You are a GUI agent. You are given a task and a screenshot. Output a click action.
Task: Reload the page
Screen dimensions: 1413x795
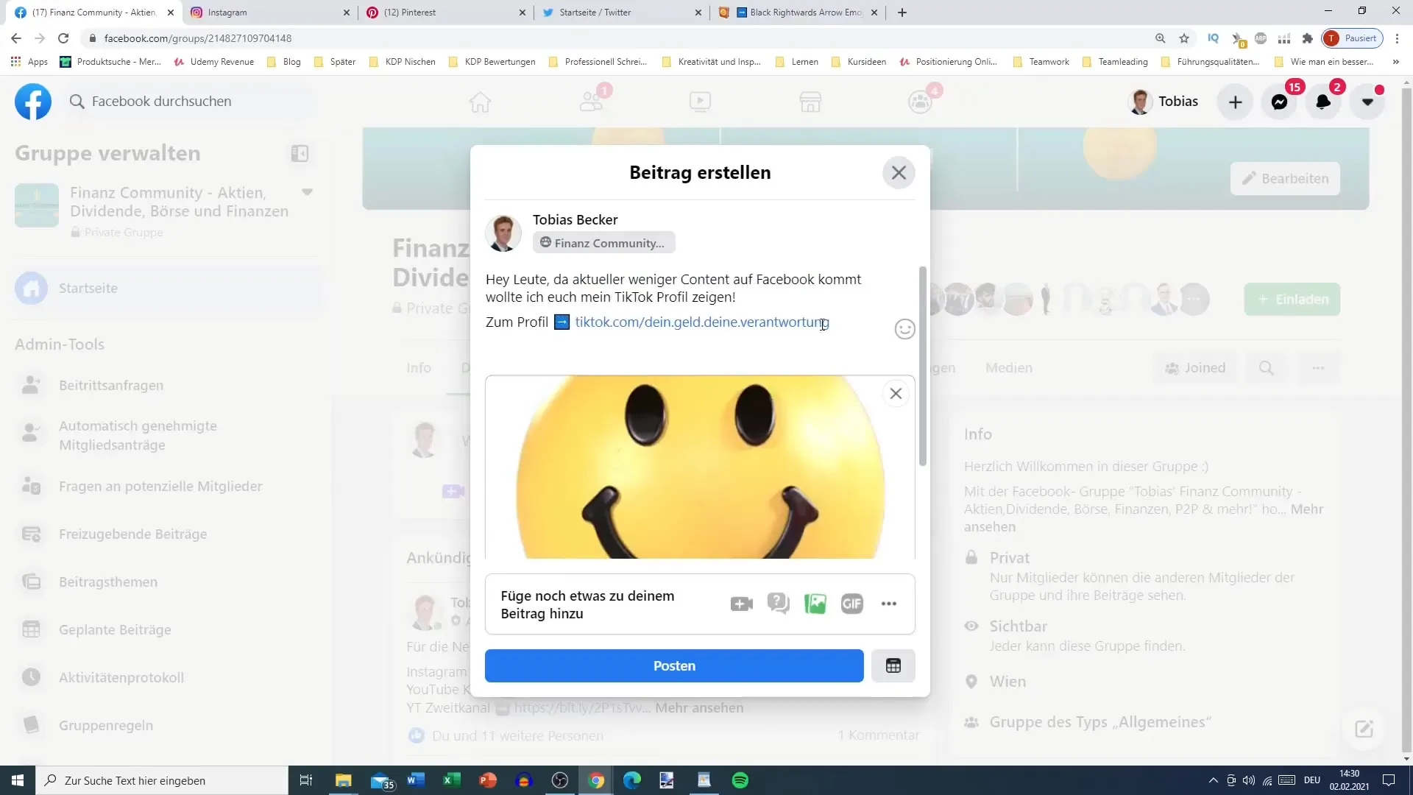63,38
